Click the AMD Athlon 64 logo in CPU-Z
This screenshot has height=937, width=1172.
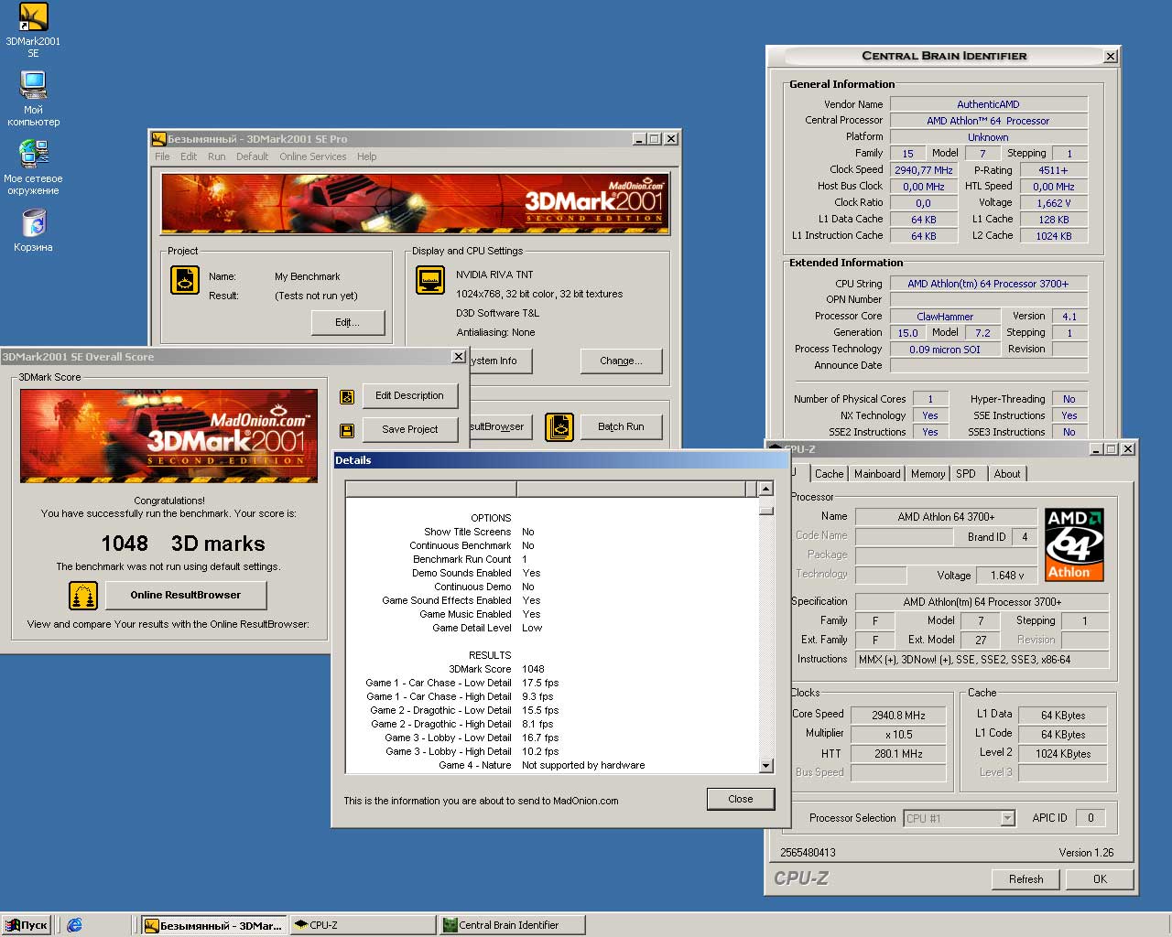[1074, 544]
